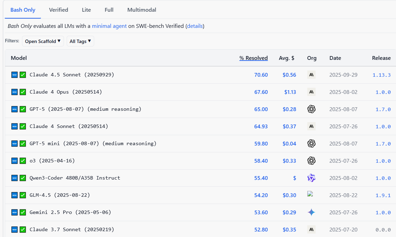The image size is (396, 237).
Task: Click broken org image in GLM-4.5 row
Action: [x=310, y=194]
